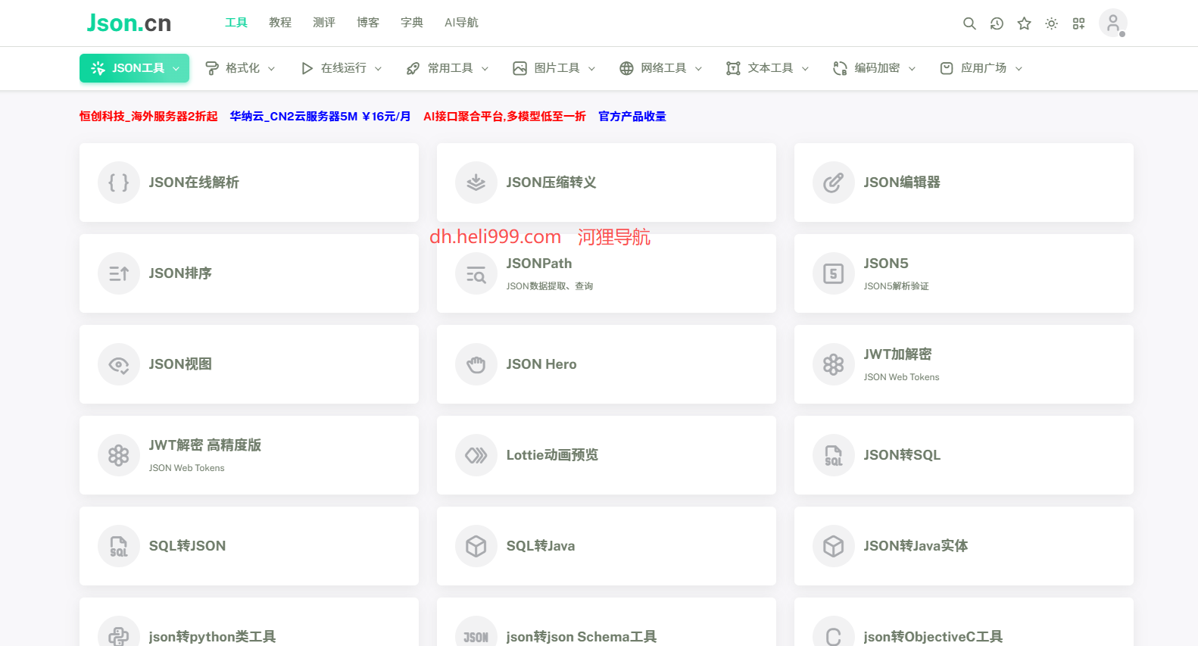The width and height of the screenshot is (1198, 646).
Task: Expand the green JSON工具 dropdown
Action: click(x=134, y=68)
